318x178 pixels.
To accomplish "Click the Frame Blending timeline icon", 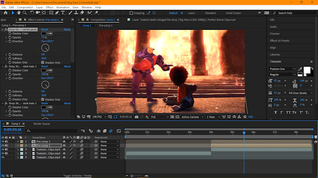I will (105, 131).
